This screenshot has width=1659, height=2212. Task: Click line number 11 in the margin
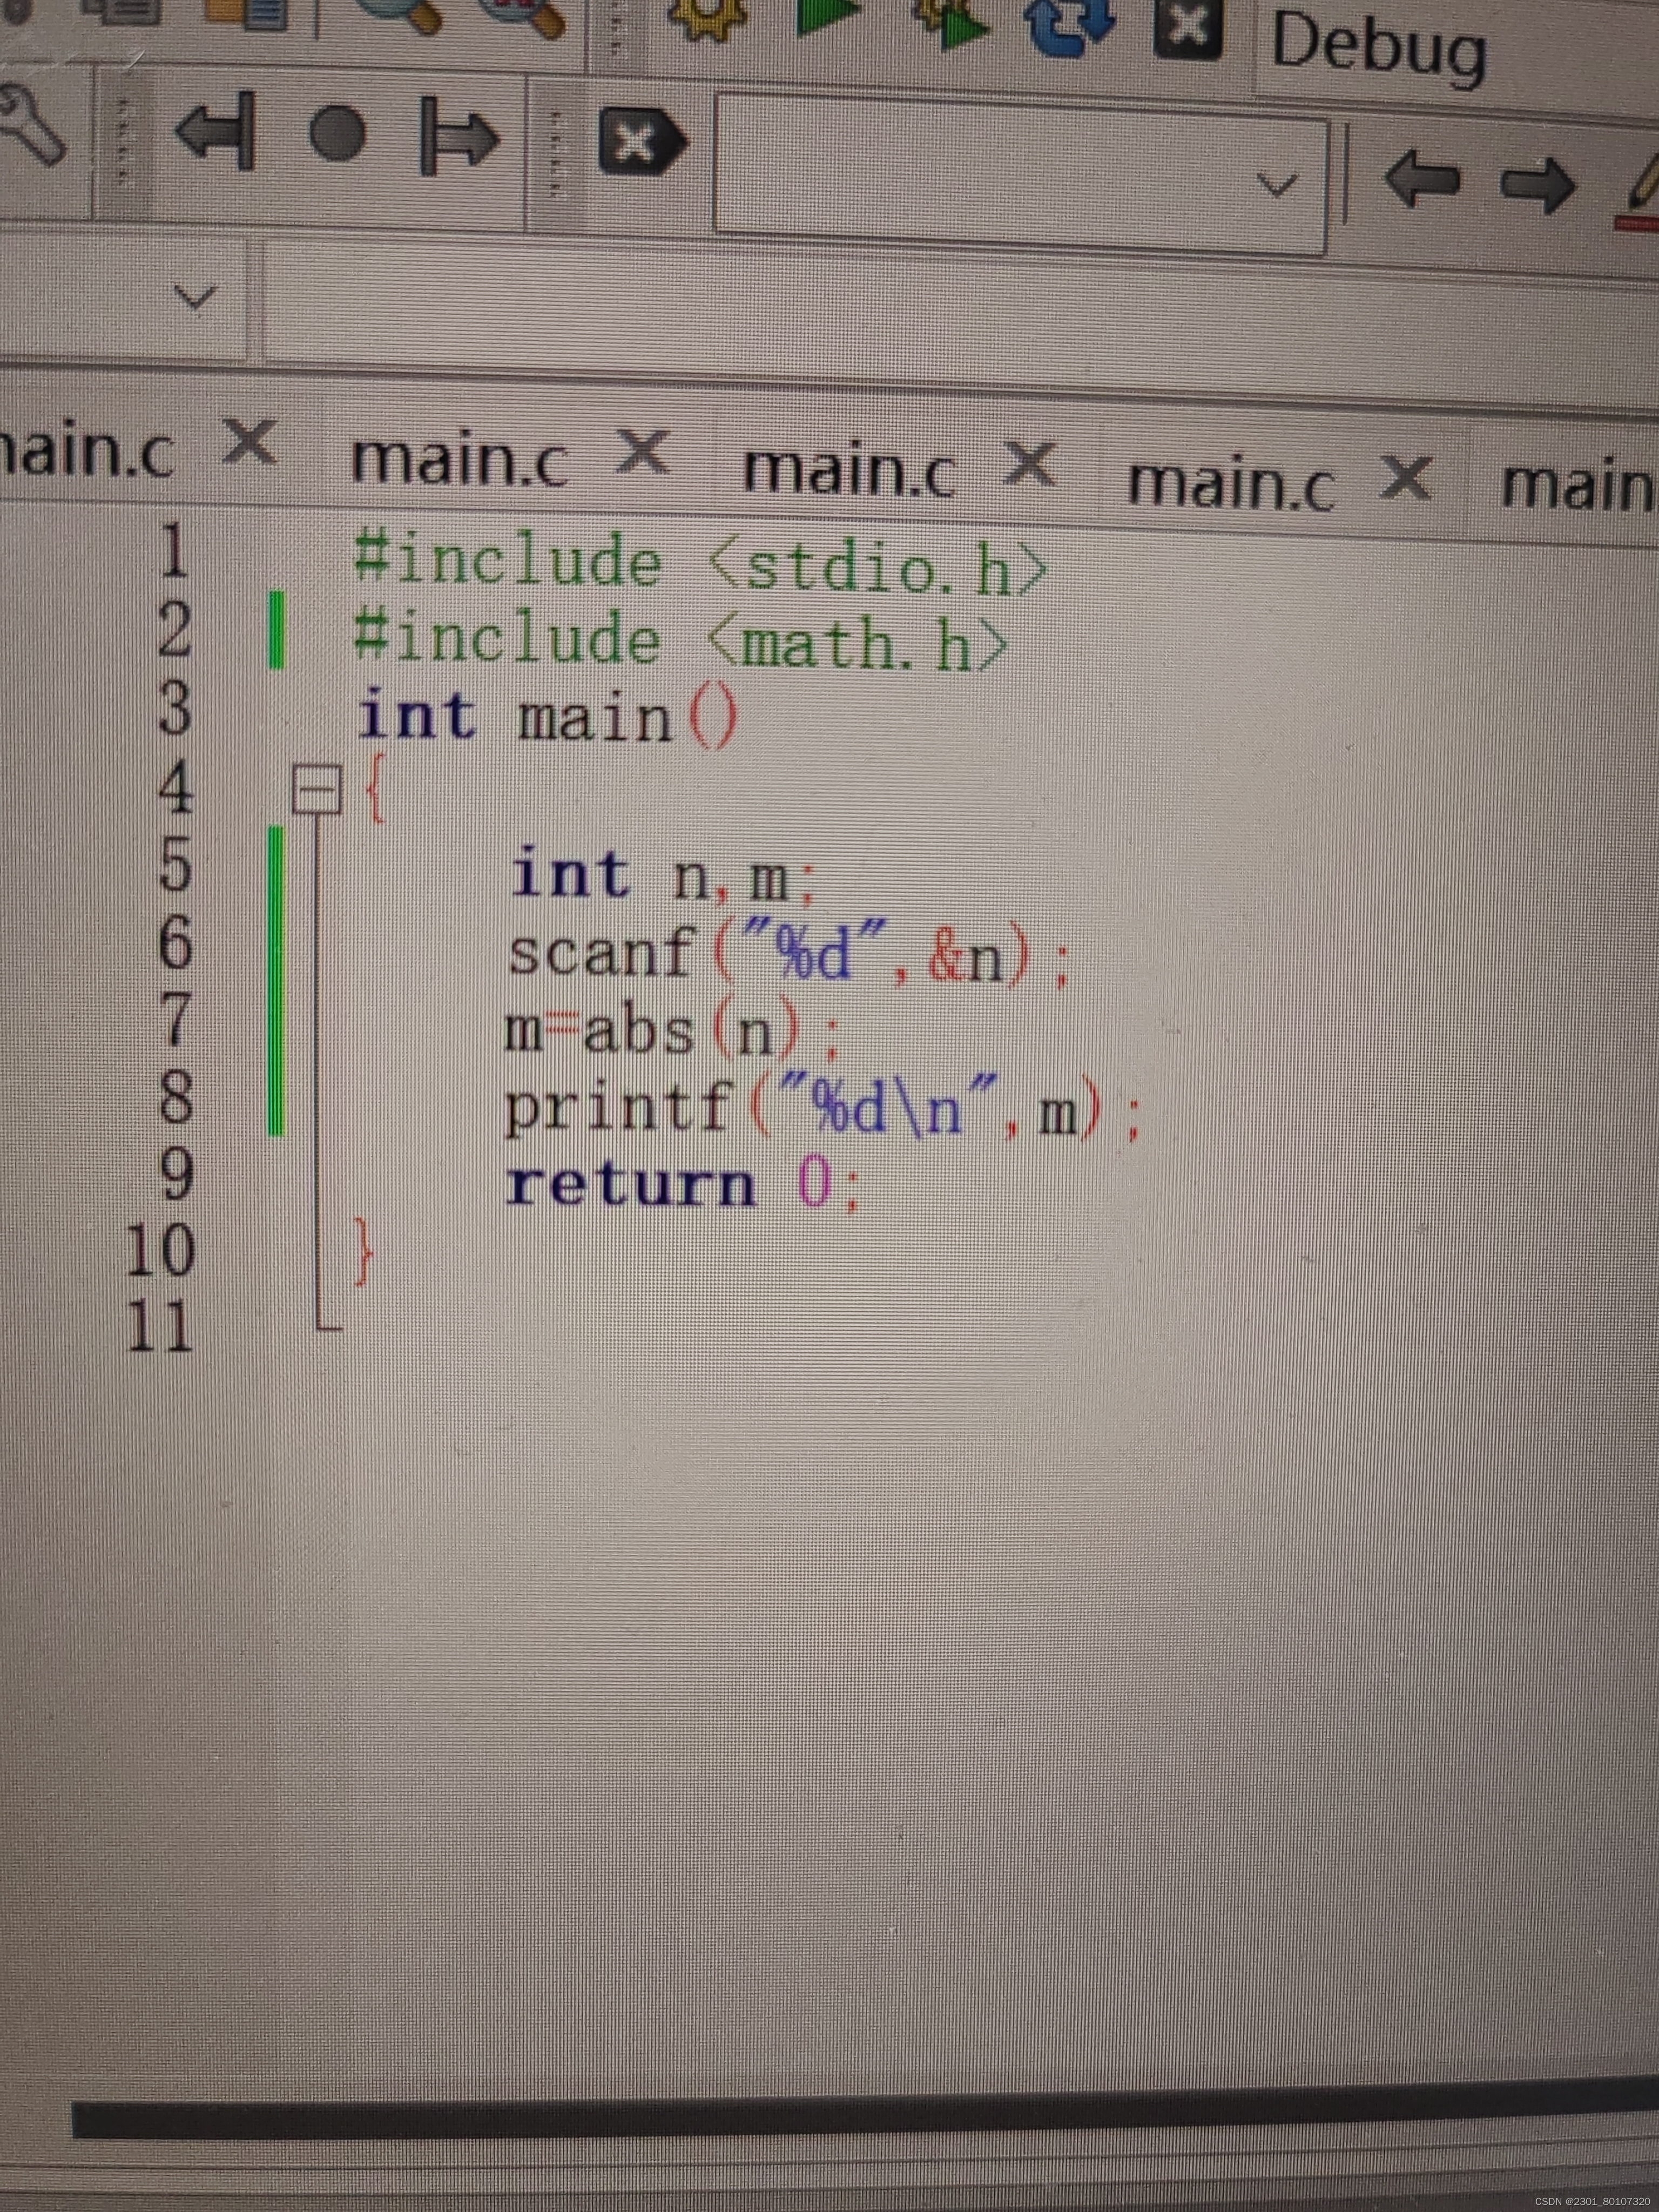(x=160, y=1326)
